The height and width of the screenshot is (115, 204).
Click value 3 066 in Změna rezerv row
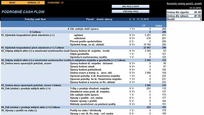[x=148, y=73]
